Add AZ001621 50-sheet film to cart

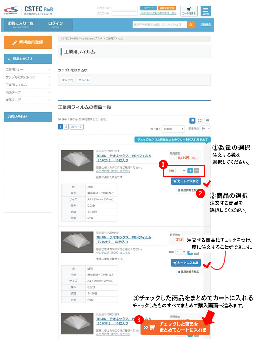click(x=186, y=263)
